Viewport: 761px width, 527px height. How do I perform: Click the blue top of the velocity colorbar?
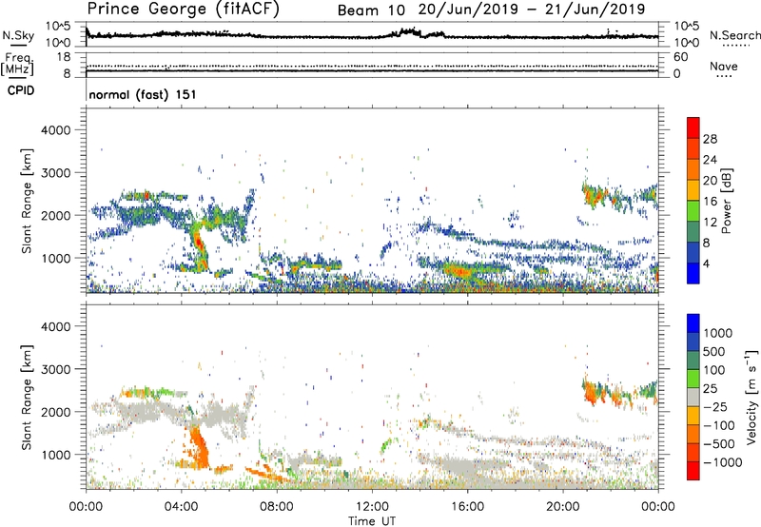click(x=693, y=322)
